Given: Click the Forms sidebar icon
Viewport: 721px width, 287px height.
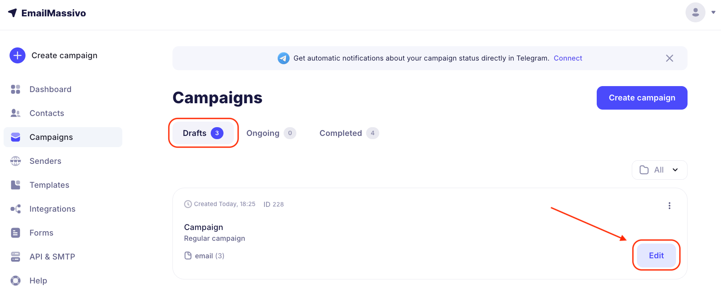Looking at the screenshot, I should tap(16, 233).
